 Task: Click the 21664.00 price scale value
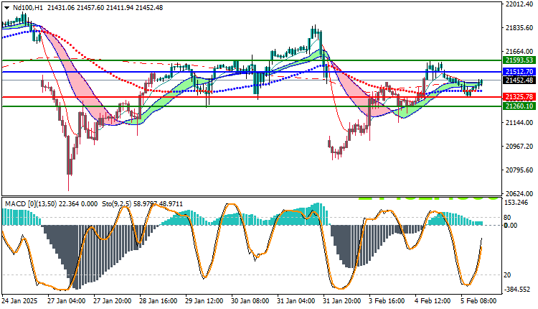point(519,52)
